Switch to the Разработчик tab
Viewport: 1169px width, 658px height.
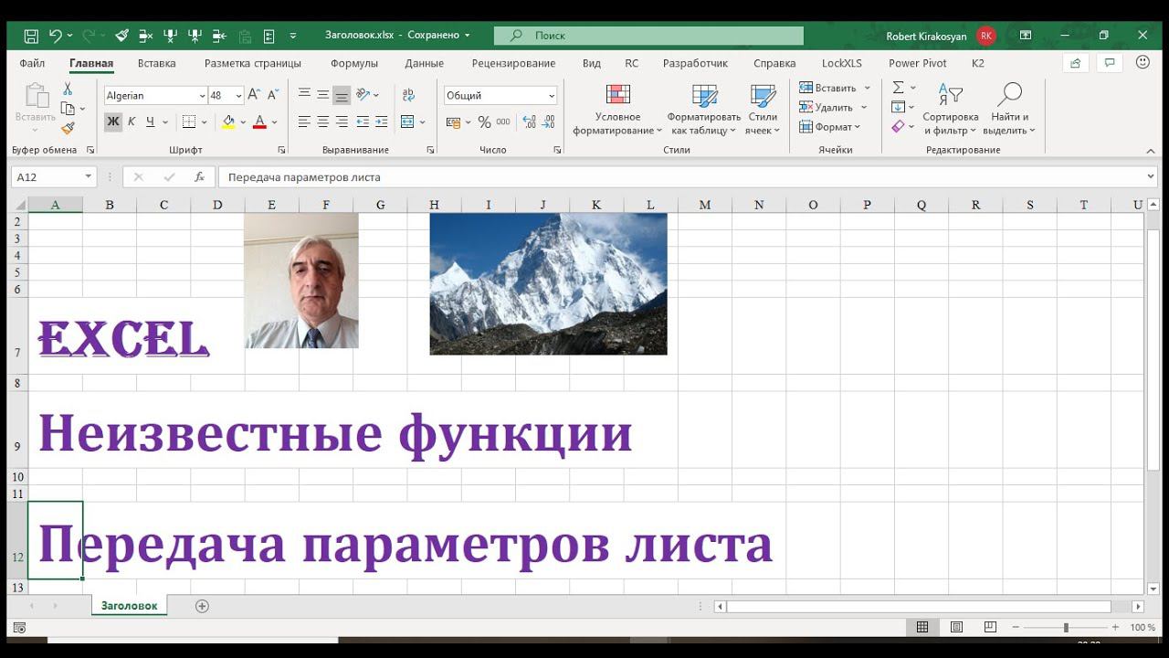click(x=695, y=63)
